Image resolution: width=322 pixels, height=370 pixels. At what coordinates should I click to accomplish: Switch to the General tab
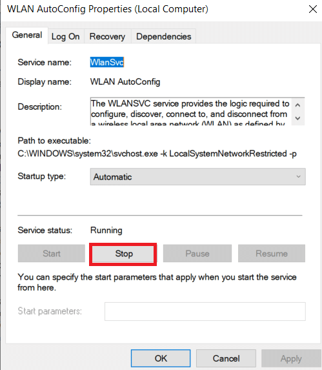point(27,36)
